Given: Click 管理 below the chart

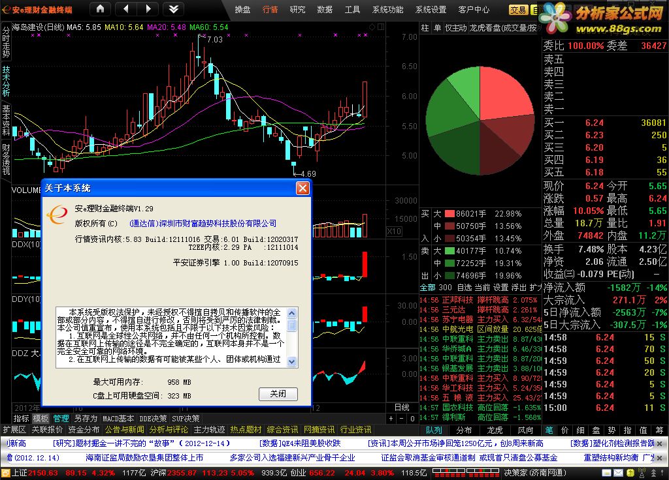Looking at the screenshot, I should point(61,419).
